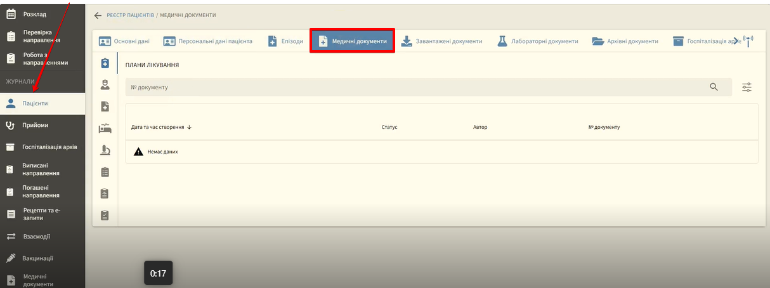This screenshot has height=288, width=770.
Task: Click the Статус column header
Action: point(389,127)
